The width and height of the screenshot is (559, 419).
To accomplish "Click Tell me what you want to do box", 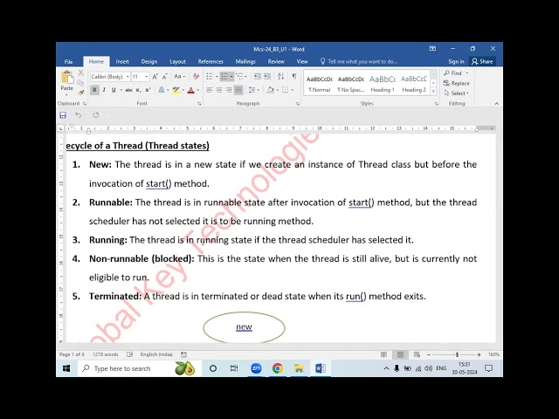I will [x=359, y=62].
